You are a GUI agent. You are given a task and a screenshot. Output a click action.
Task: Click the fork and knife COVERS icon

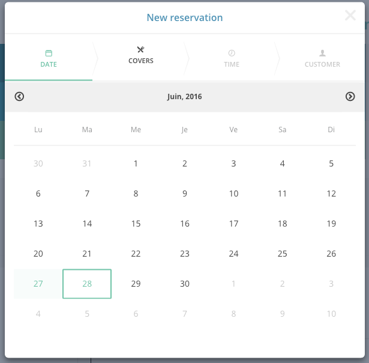click(141, 49)
